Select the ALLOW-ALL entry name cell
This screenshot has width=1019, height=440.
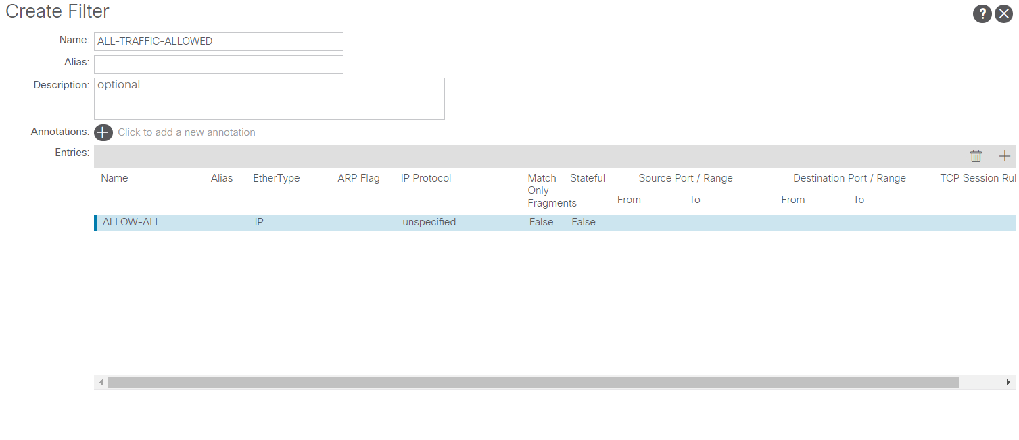[x=131, y=222]
